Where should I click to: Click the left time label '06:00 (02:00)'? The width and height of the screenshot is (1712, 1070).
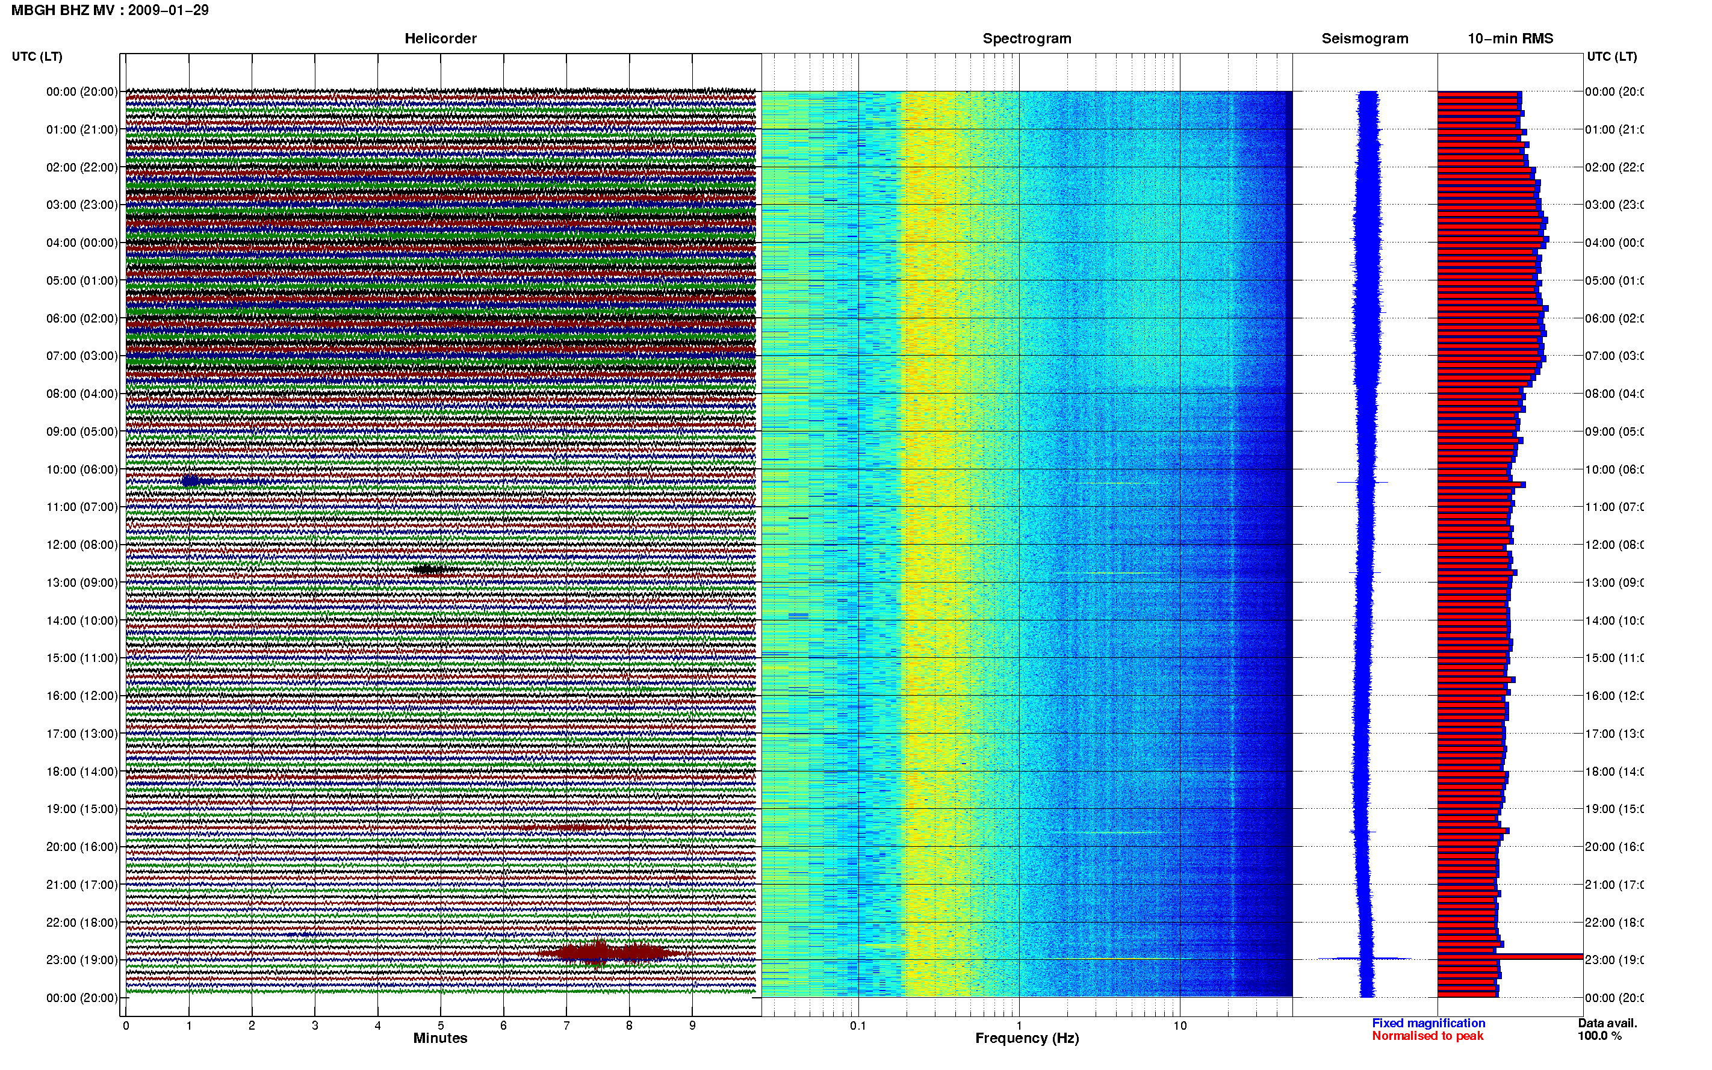[82, 318]
